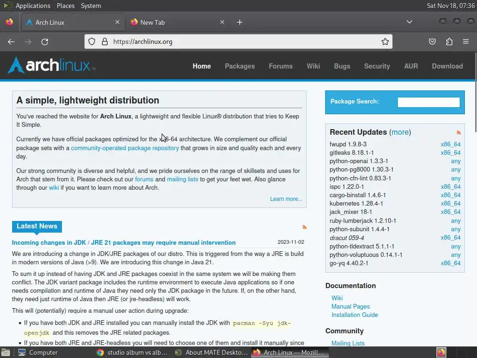Click the wiki link in the intro paragraph

[x=54, y=188]
